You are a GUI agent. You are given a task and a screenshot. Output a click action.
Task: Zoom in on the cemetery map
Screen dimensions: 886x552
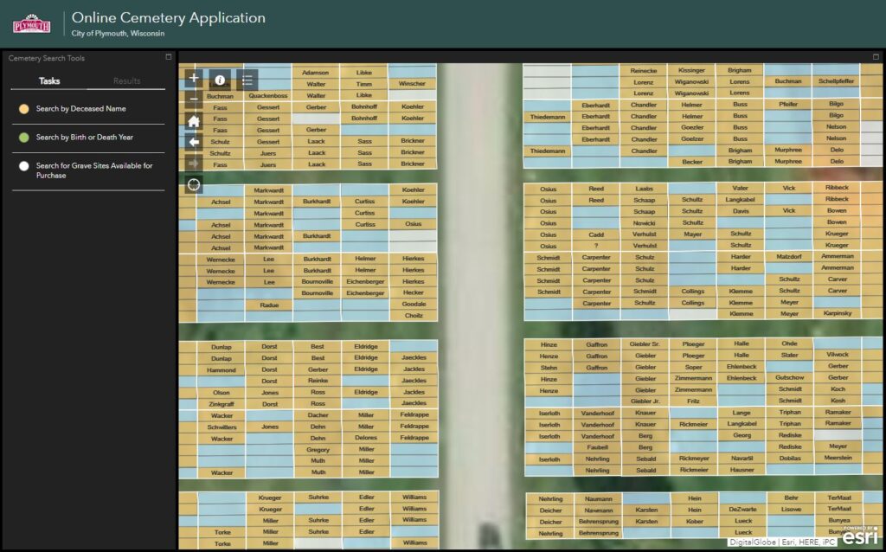194,78
